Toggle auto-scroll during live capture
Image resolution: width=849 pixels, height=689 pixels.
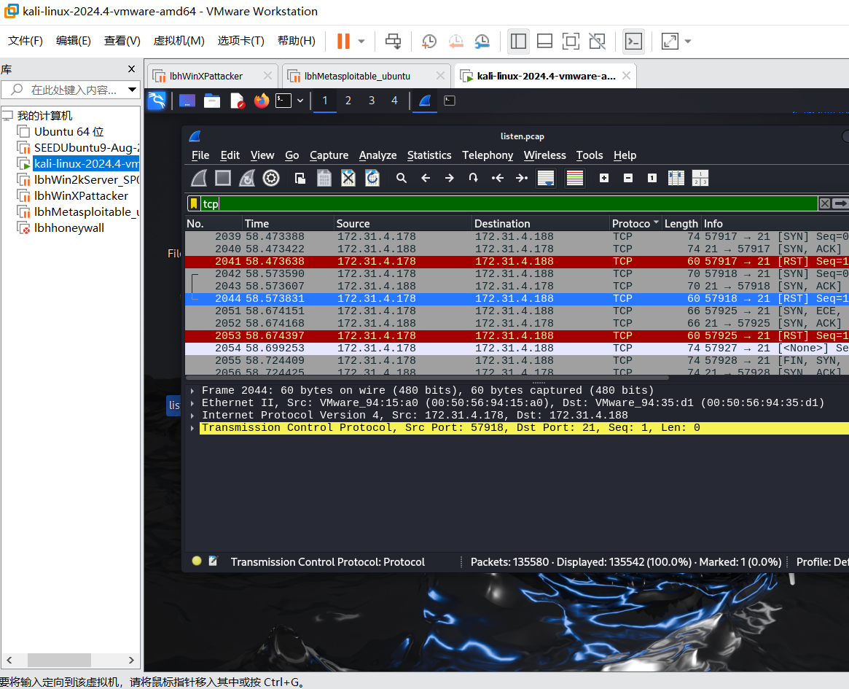(x=546, y=178)
